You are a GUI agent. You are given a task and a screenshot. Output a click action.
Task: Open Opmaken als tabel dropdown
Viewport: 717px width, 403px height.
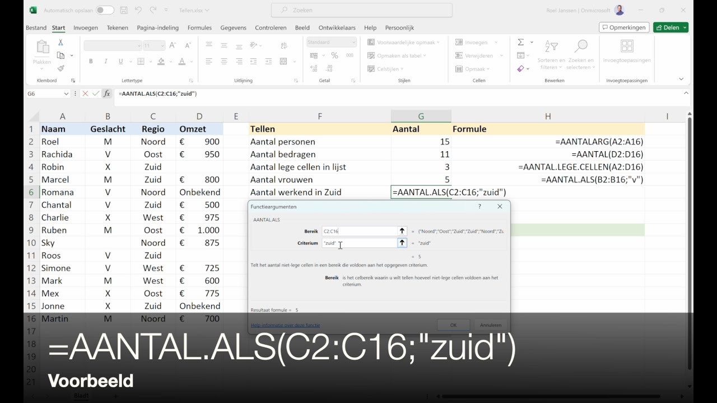point(397,55)
